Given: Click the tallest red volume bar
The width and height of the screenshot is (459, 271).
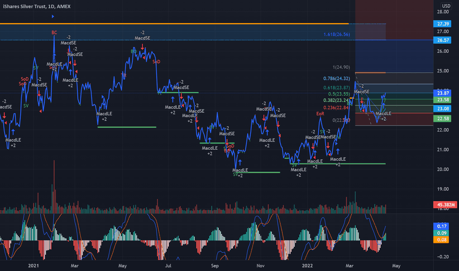Looking at the screenshot, I should point(54,187).
